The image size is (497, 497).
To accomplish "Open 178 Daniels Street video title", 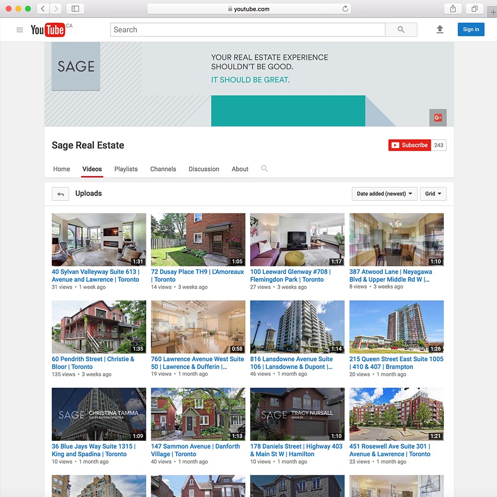I will click(x=296, y=450).
